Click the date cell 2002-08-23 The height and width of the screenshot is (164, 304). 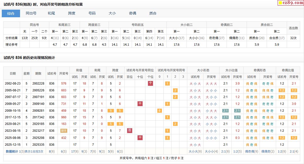click(13, 84)
